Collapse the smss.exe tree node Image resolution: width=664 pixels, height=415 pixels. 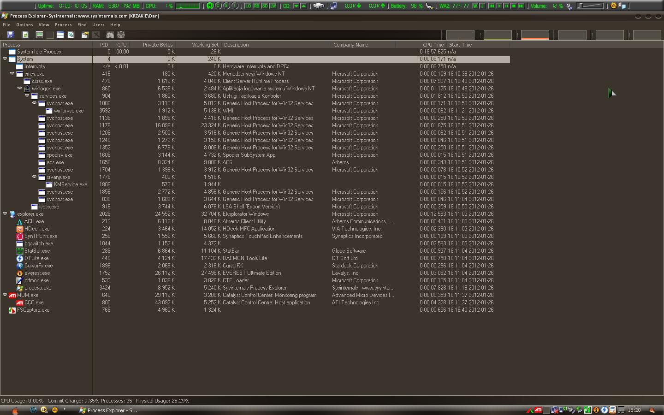tap(12, 73)
